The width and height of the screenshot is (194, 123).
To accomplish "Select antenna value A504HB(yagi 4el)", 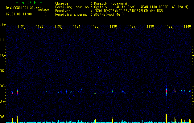I will (109, 14).
